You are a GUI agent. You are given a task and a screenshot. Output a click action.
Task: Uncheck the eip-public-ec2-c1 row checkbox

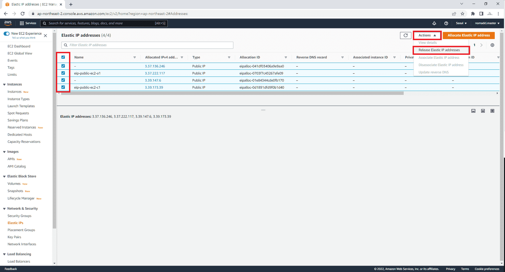click(x=63, y=87)
